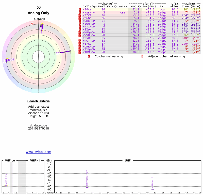Click the W65DZ callsign entry

[x=87, y=38]
